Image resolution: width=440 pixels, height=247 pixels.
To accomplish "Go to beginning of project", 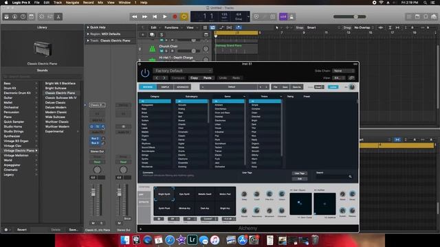I will point(155,16).
